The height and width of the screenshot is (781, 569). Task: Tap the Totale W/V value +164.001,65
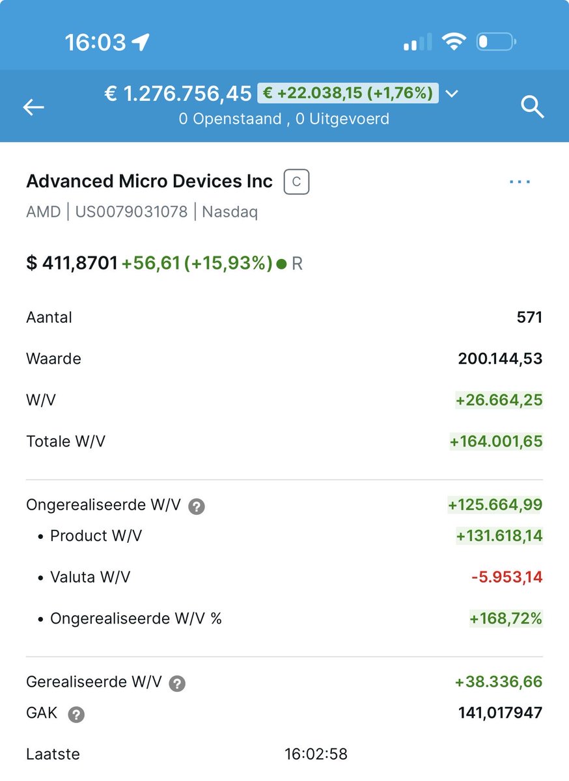point(495,441)
